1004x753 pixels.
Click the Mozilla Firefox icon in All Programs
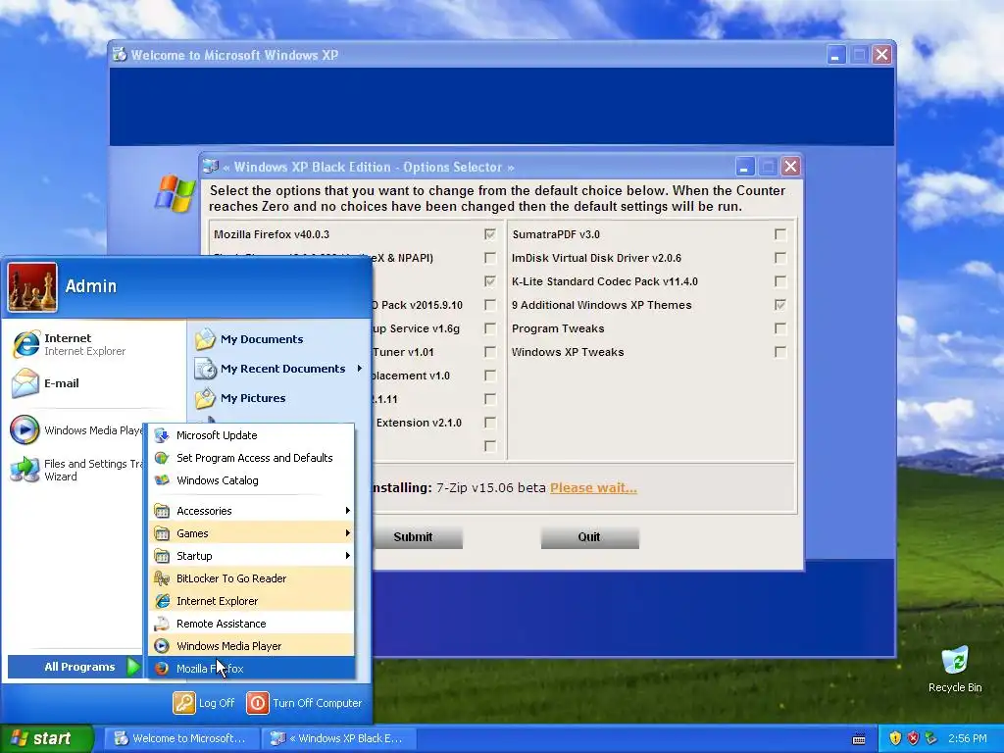pos(162,669)
